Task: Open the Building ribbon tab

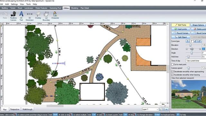Action: [5, 8]
